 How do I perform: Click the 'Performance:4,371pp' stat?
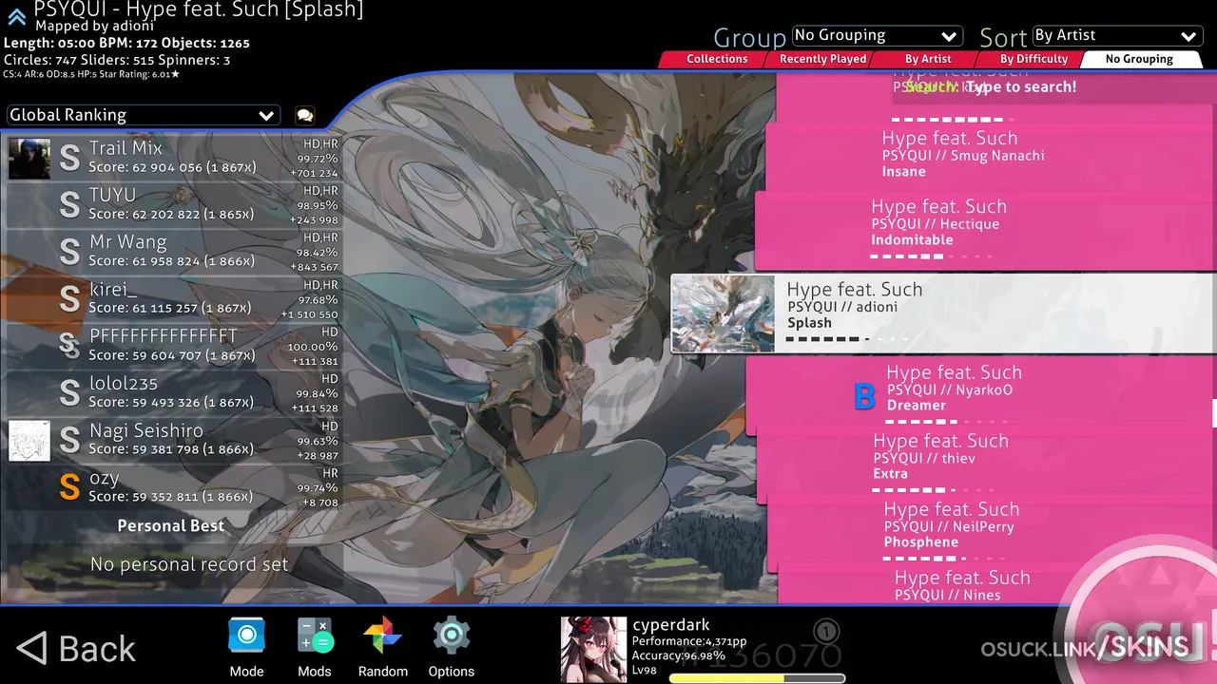689,641
